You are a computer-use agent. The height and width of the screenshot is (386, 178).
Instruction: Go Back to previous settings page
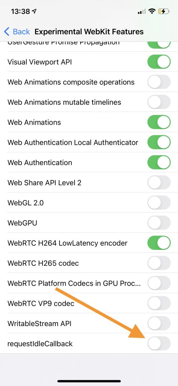click(x=17, y=32)
